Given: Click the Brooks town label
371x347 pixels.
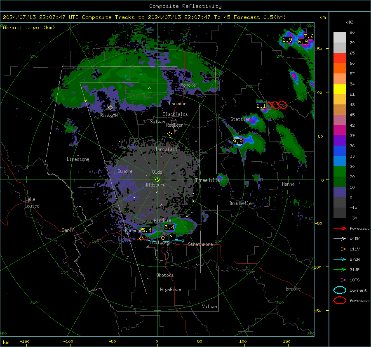Looking at the screenshot, I should pos(293,289).
